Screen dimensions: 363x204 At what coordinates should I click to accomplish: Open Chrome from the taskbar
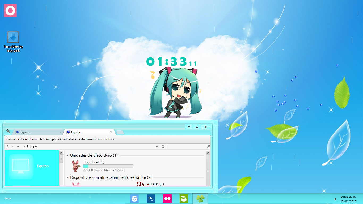134,199
